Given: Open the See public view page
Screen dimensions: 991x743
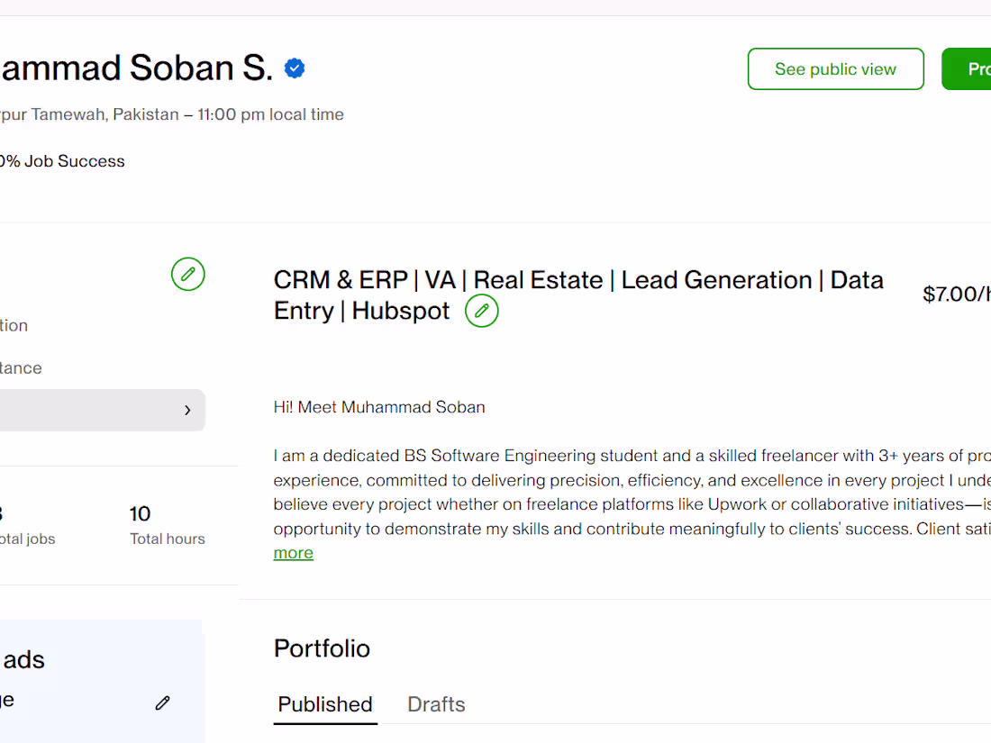Looking at the screenshot, I should click(x=835, y=69).
